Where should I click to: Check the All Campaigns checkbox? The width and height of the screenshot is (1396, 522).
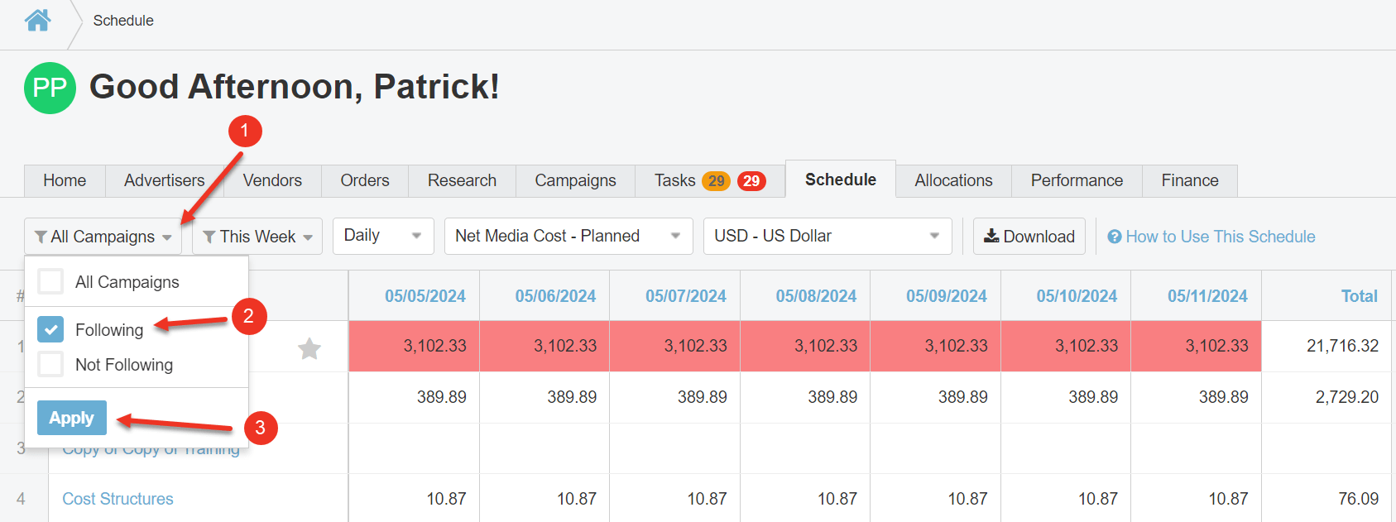click(50, 282)
